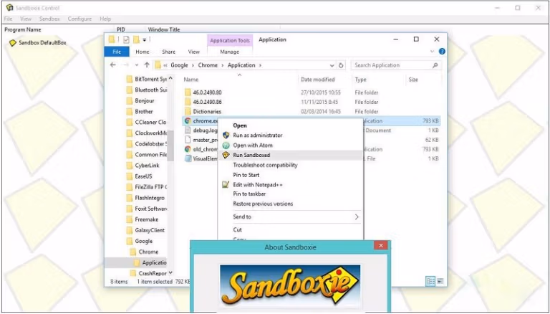The width and height of the screenshot is (550, 314).
Task: Select Bonjour in navigation tree
Action: tap(145, 101)
